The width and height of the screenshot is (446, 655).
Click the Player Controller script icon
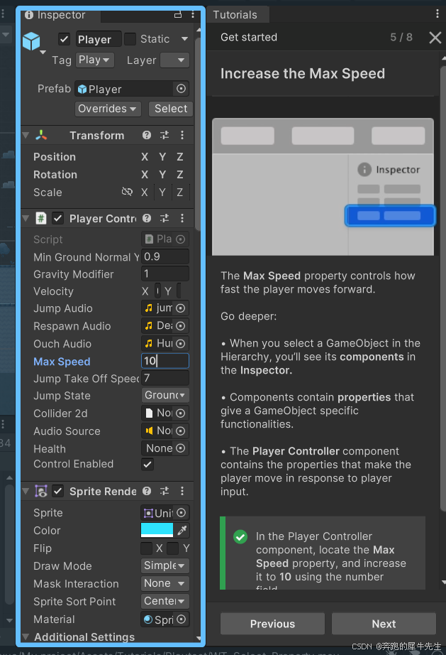pos(41,218)
